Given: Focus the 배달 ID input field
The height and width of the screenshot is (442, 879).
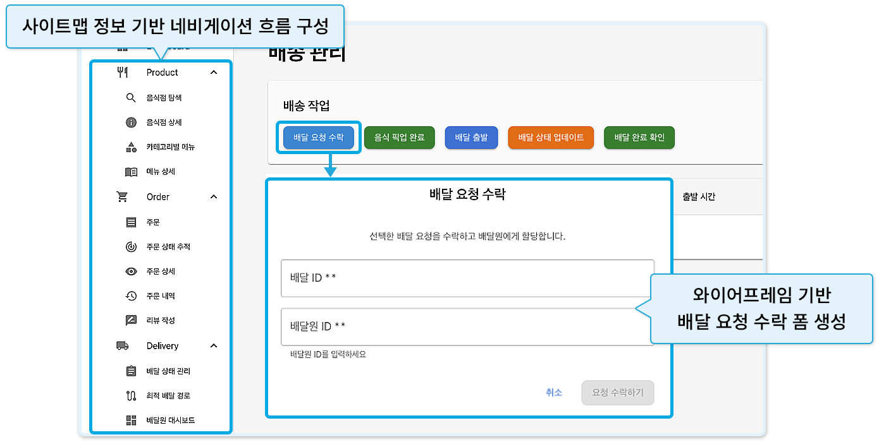Looking at the screenshot, I should click(x=467, y=278).
